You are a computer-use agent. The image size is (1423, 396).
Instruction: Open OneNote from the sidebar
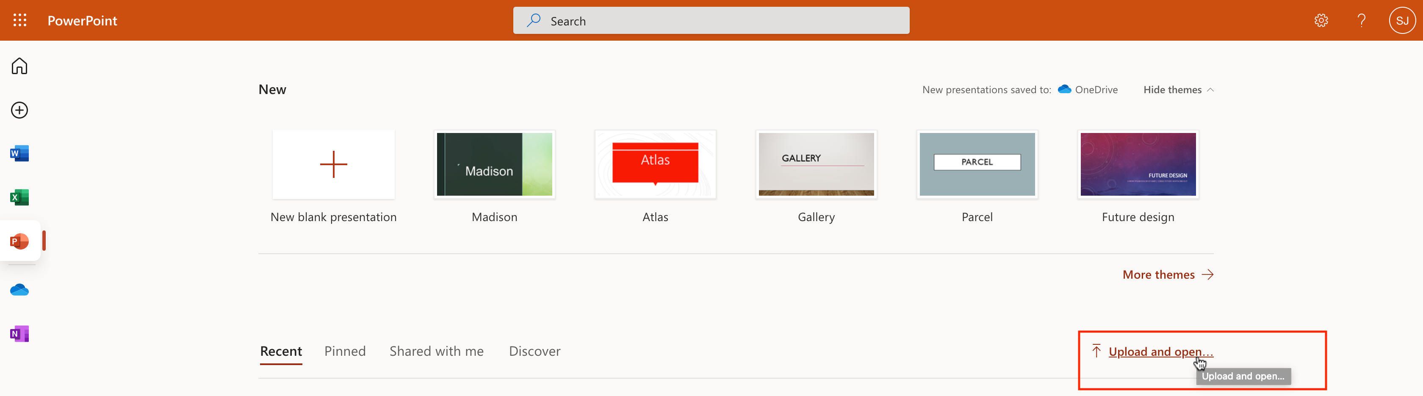[19, 334]
